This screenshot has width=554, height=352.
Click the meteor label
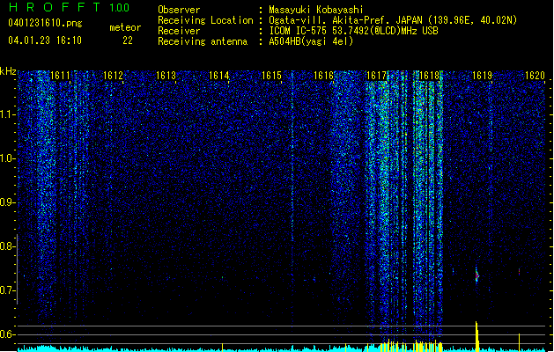pyautogui.click(x=125, y=27)
